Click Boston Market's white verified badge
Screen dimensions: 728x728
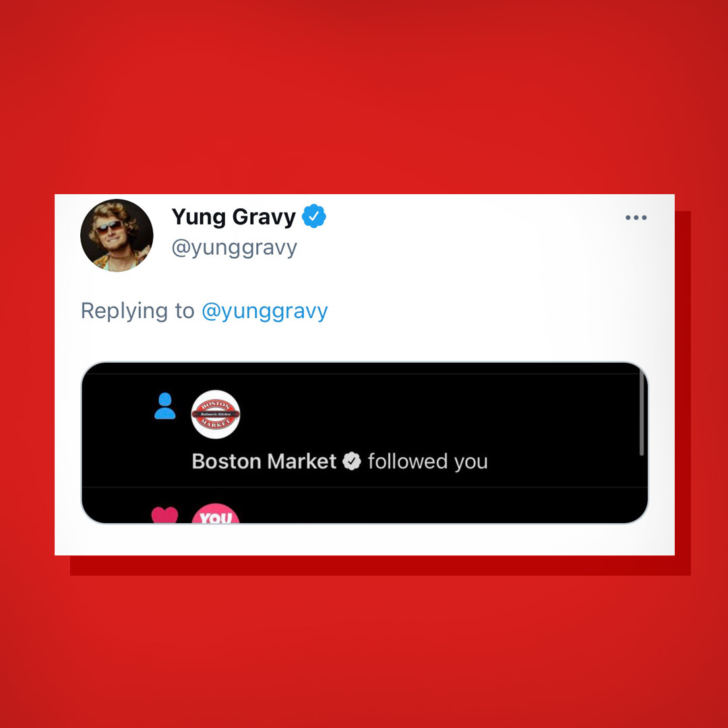[351, 461]
